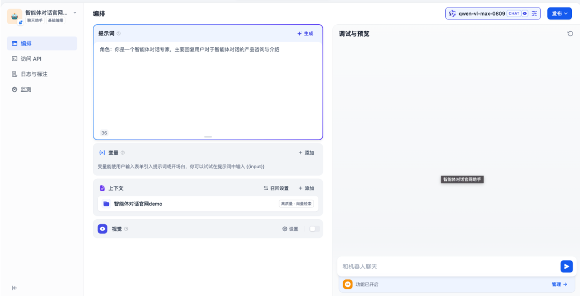The height and width of the screenshot is (296, 580).
Task: Click the 变量 variable braces icon
Action: pyautogui.click(x=103, y=153)
